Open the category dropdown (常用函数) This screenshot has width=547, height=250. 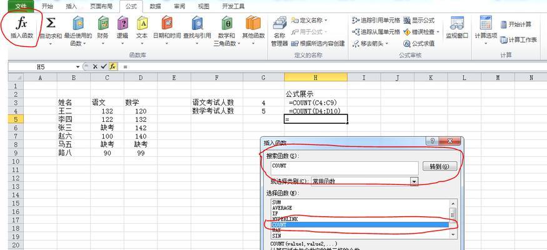tap(414, 181)
